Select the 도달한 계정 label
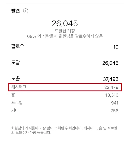The height and width of the screenshot is (141, 131). pyautogui.click(x=65, y=31)
